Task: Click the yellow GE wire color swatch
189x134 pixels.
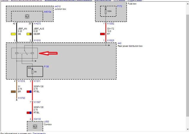Action: [13, 34]
